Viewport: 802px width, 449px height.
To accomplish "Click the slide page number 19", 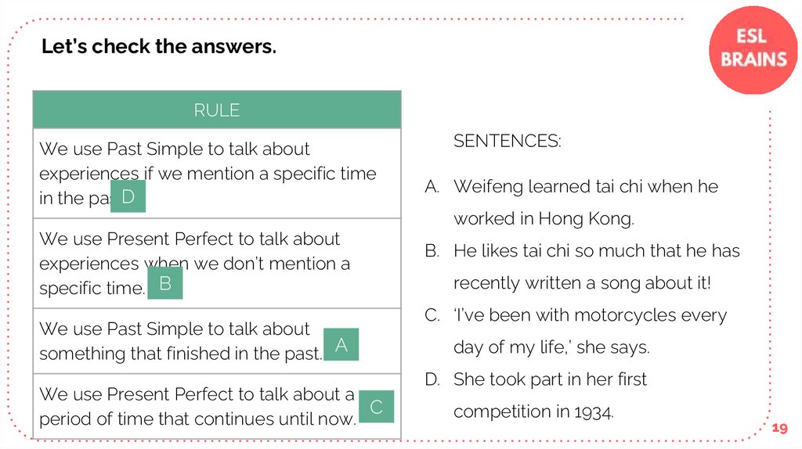I will pyautogui.click(x=779, y=428).
